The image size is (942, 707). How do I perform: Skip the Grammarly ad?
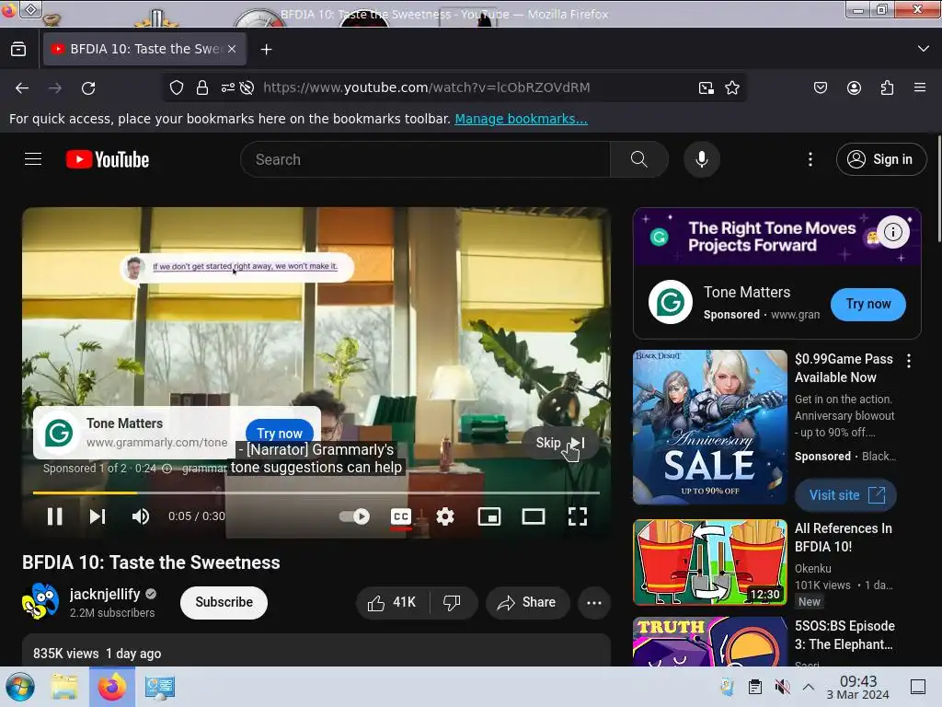click(x=560, y=443)
